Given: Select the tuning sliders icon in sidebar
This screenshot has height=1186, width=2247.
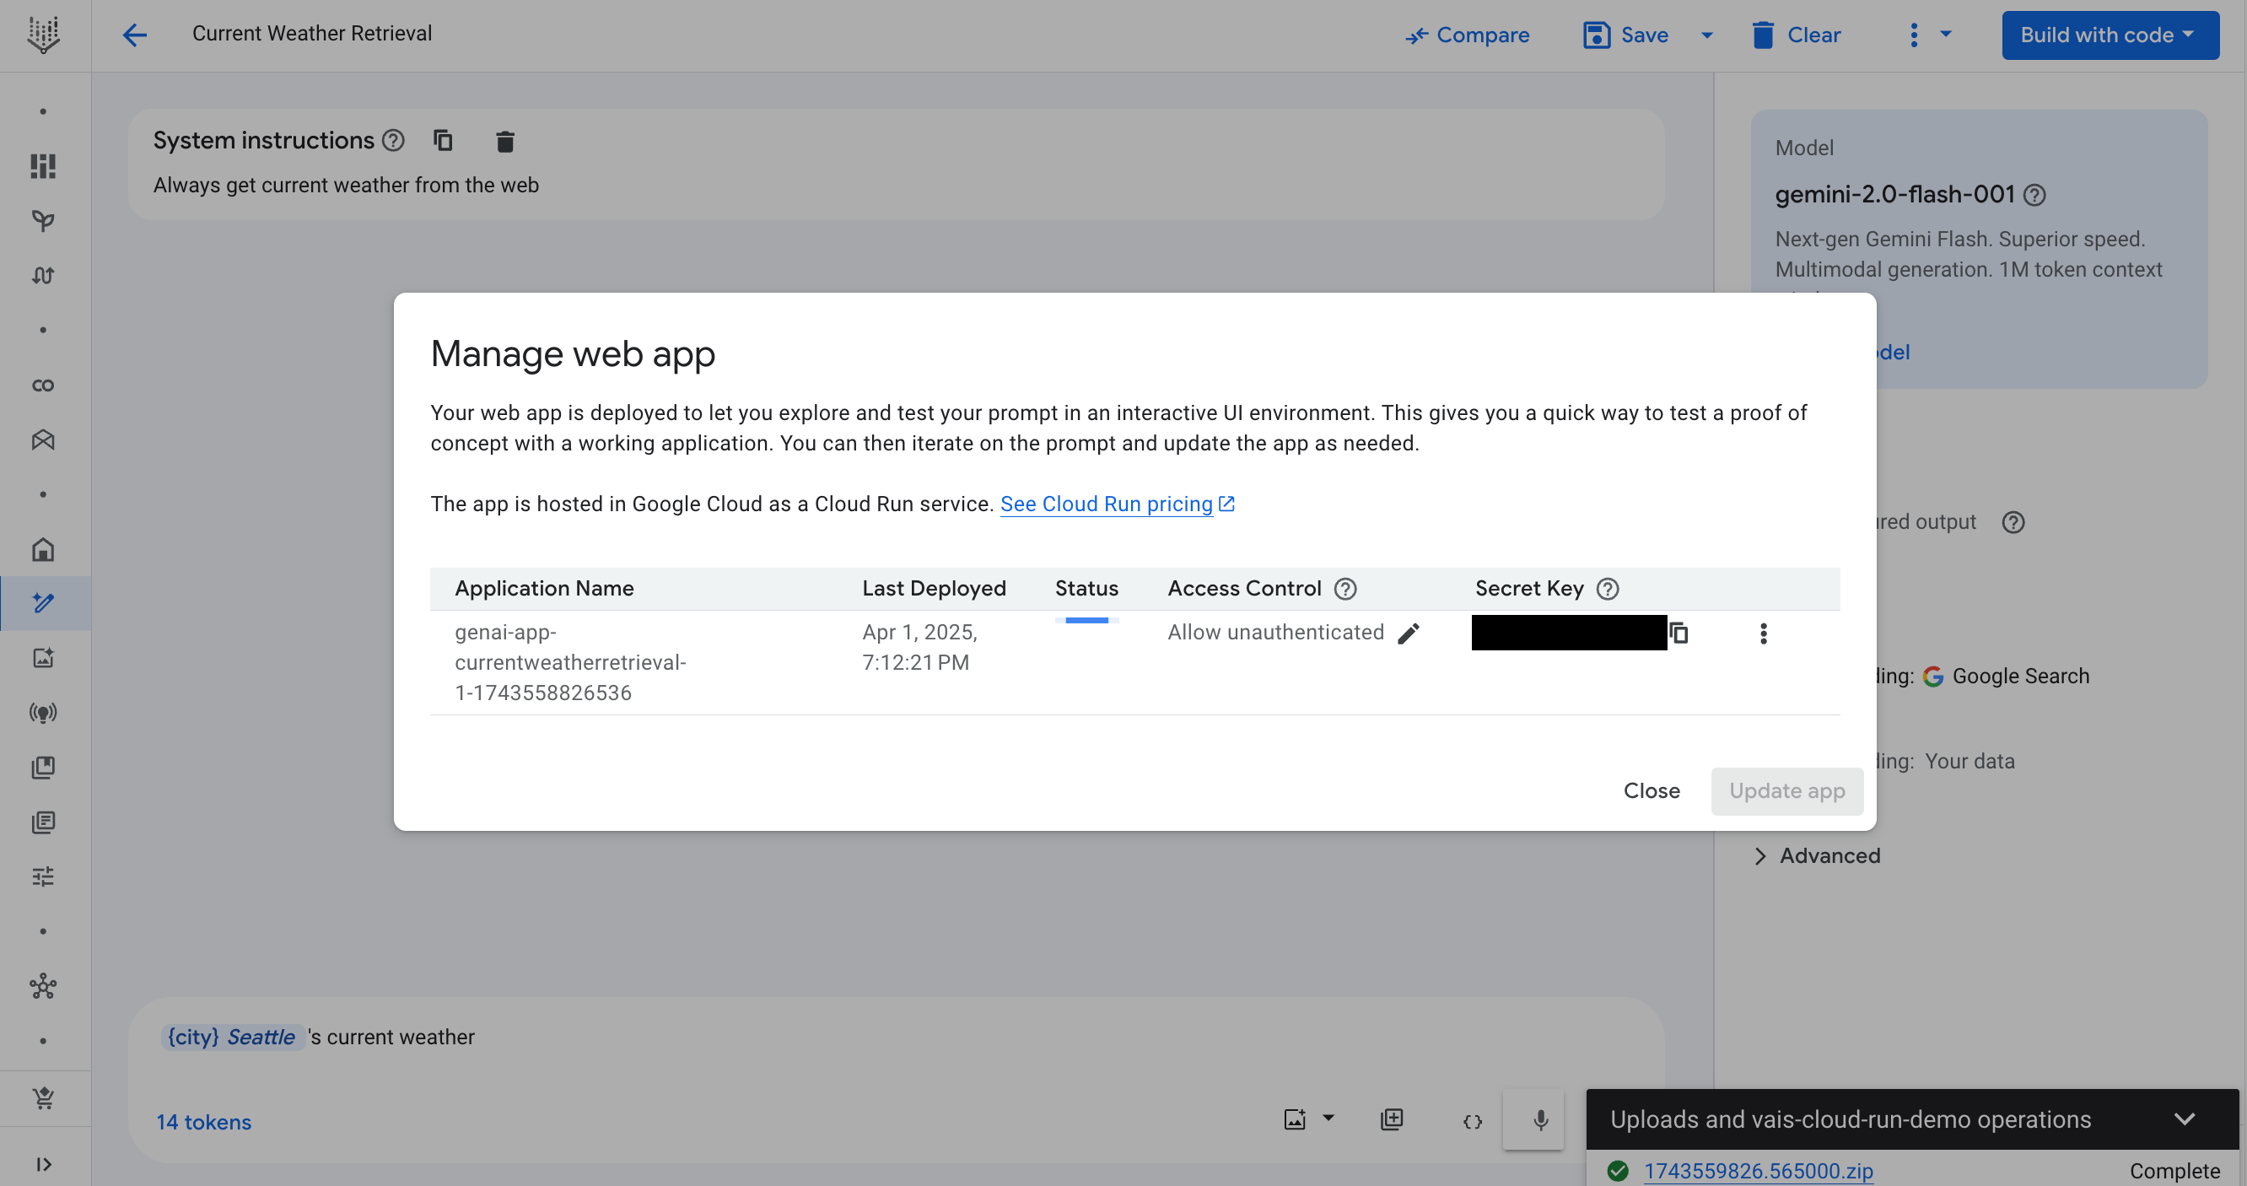Looking at the screenshot, I should 43,876.
